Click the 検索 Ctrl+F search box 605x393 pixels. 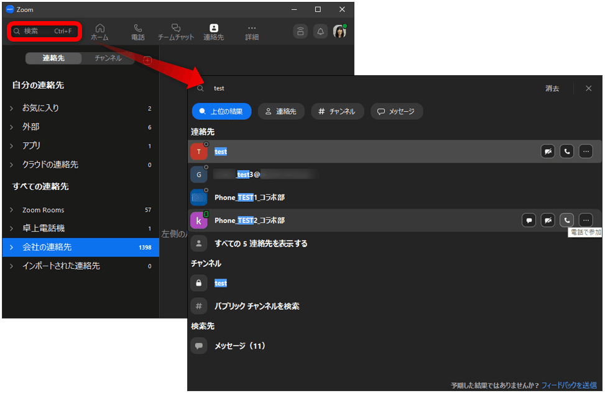click(44, 31)
